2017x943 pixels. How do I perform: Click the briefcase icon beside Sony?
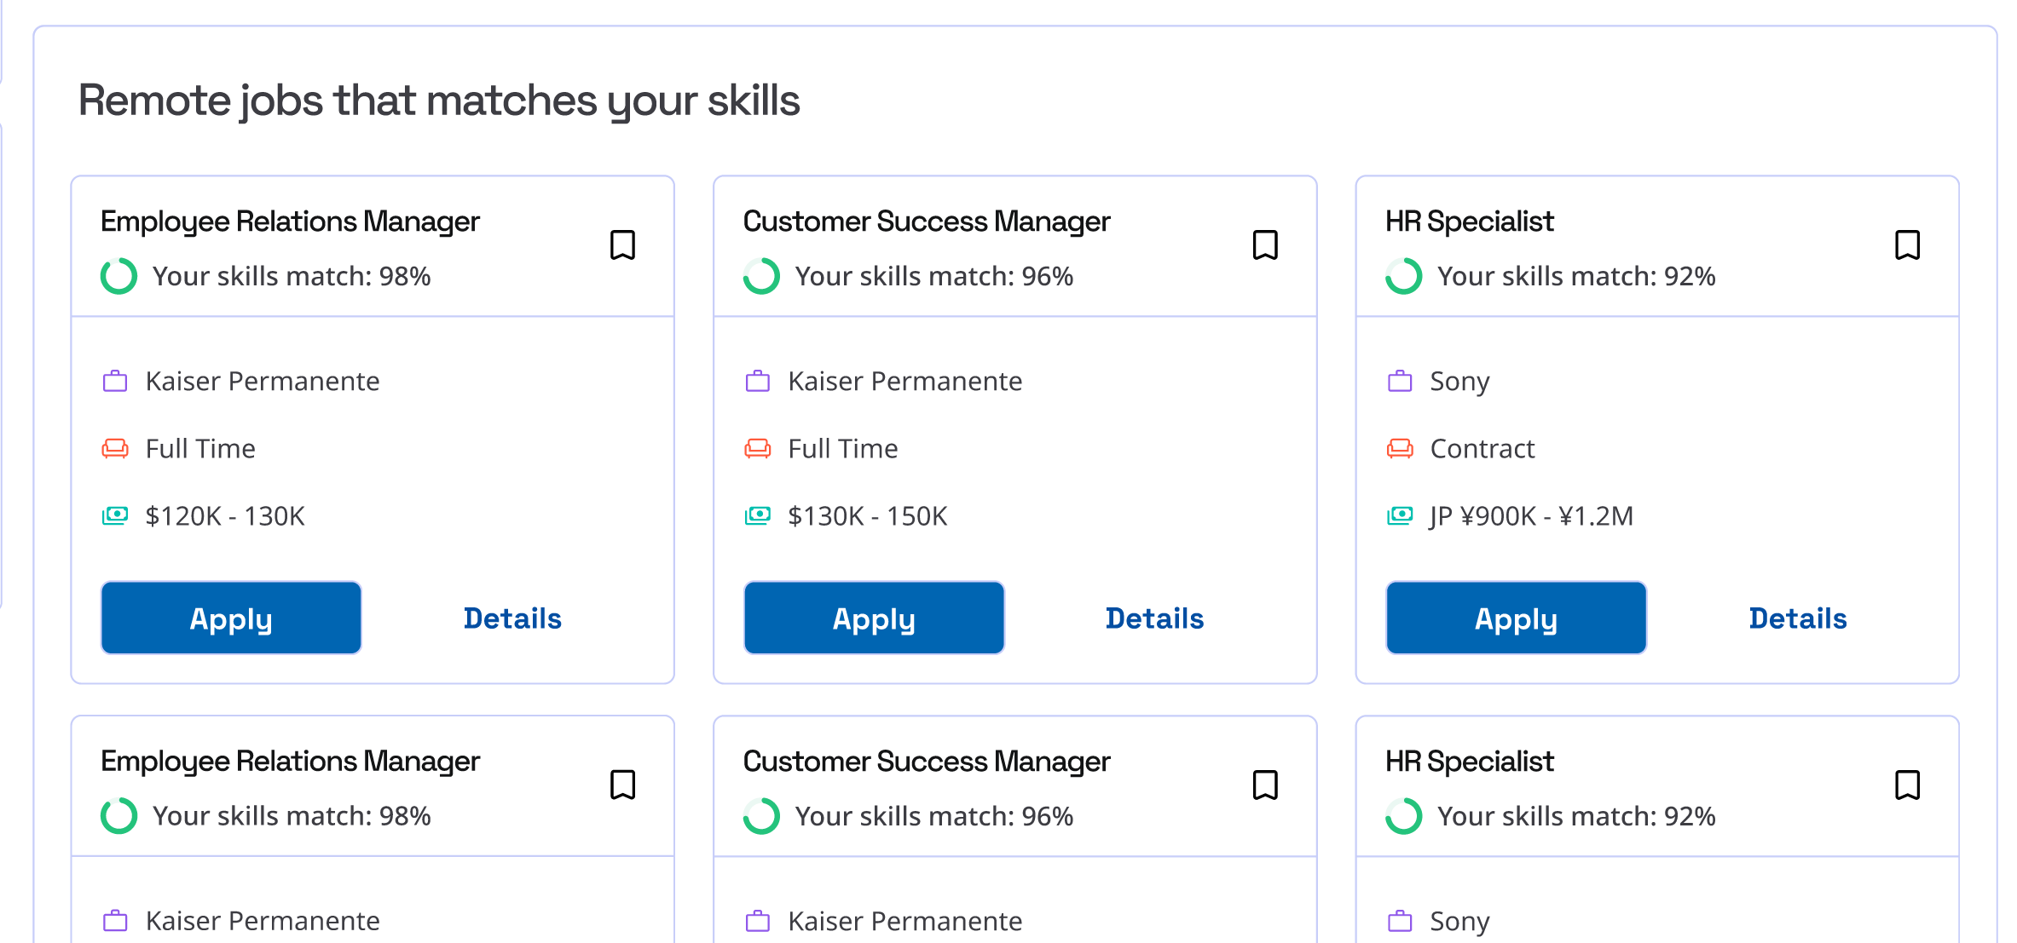pyautogui.click(x=1400, y=381)
